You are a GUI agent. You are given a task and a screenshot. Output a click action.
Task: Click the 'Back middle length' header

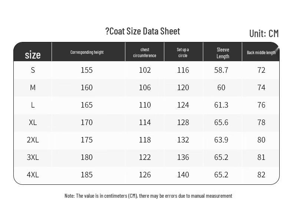pyautogui.click(x=261, y=53)
